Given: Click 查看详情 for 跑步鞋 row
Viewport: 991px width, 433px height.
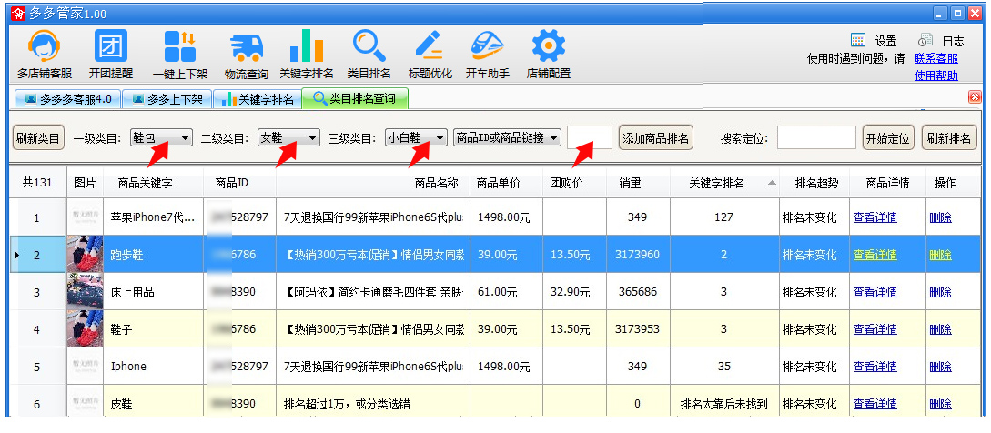Looking at the screenshot, I should coord(875,255).
